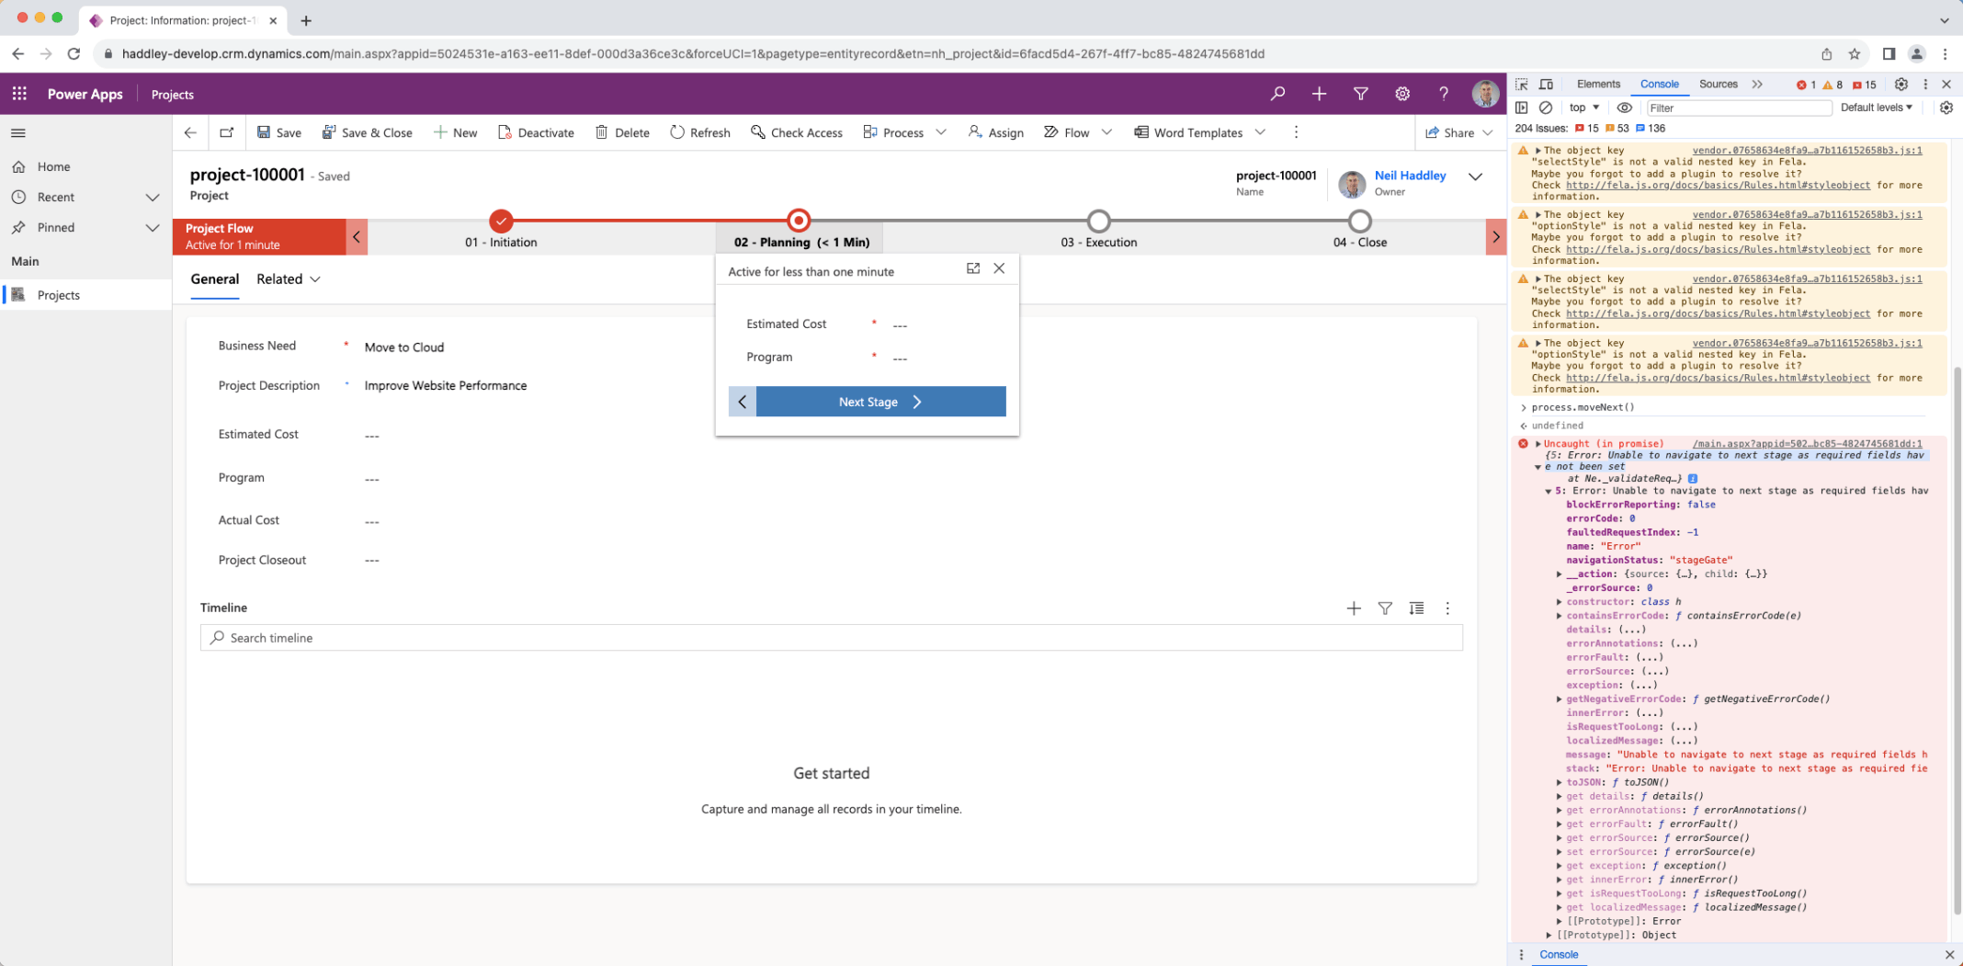Open timeline more commands menu
Viewport: 1963px width, 966px height.
[1447, 608]
